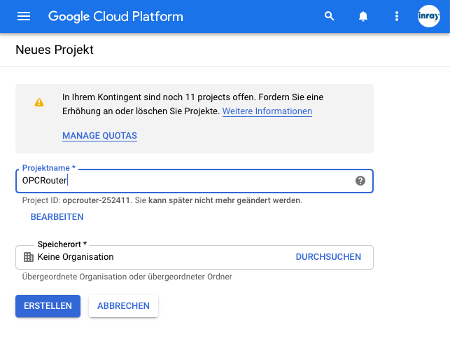Open the hamburger navigation menu
This screenshot has width=450, height=339.
pos(24,16)
